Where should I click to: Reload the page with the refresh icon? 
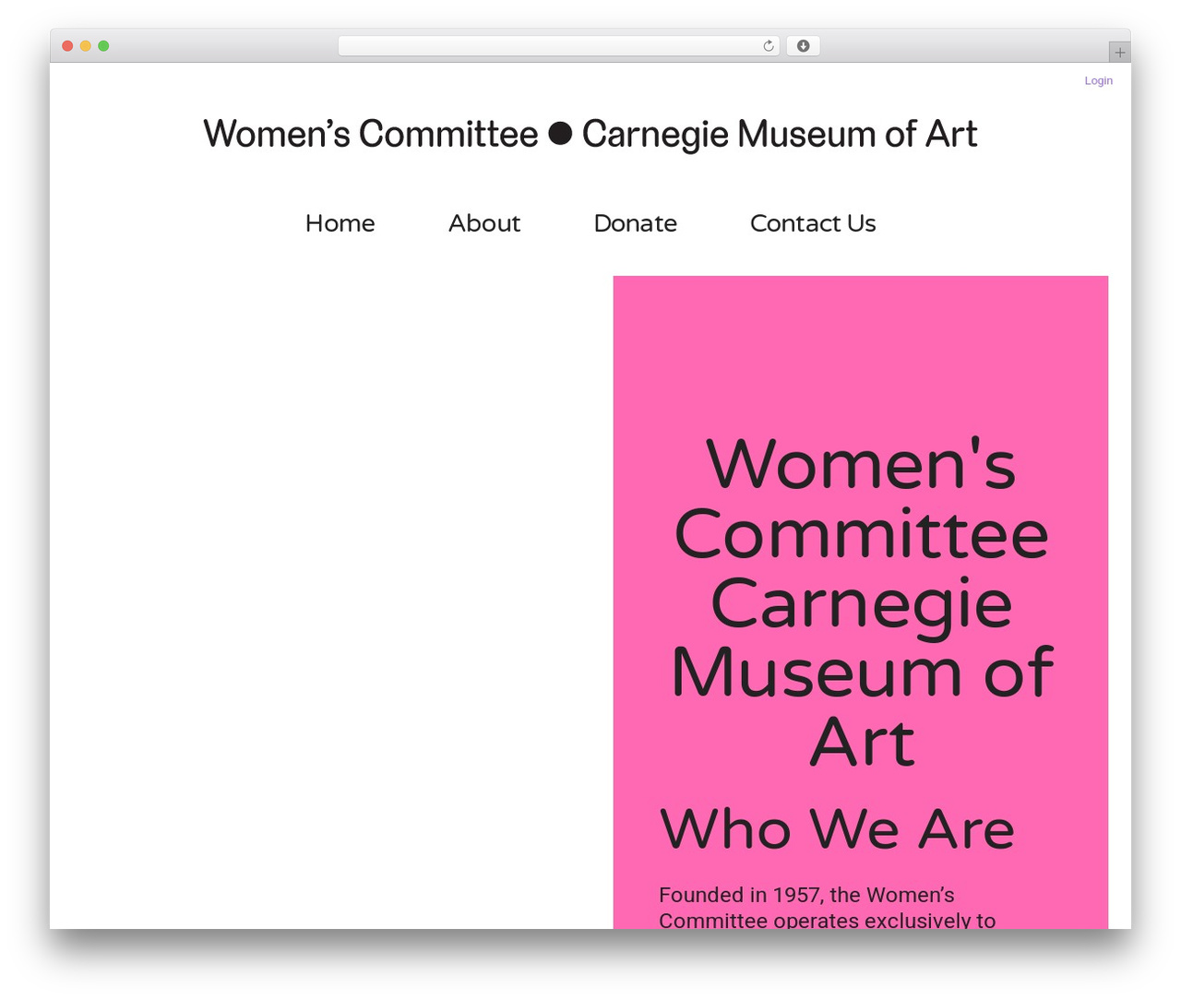pos(768,46)
